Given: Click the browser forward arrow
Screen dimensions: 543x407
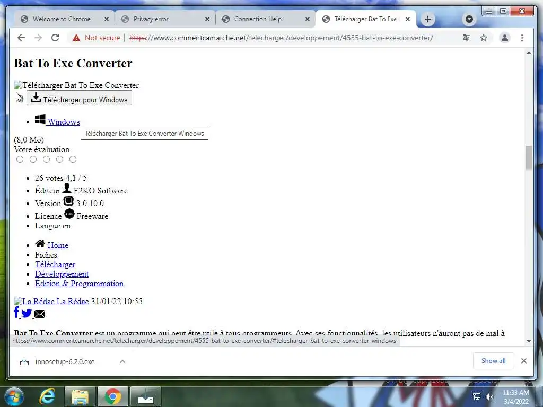Looking at the screenshot, I should tap(38, 38).
